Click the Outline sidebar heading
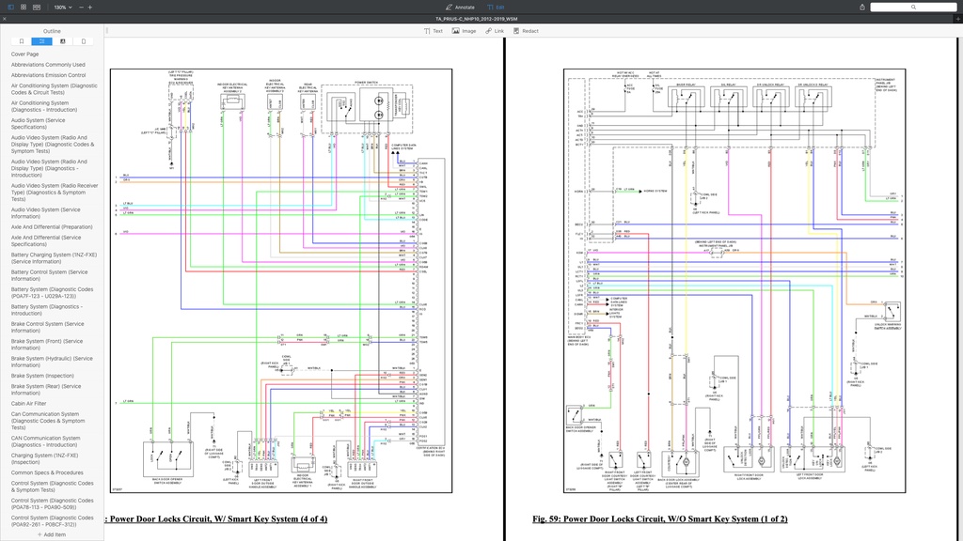 click(x=52, y=31)
